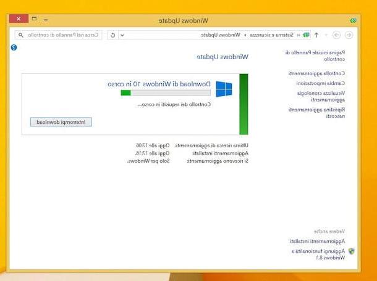Focus the Cerca nel Pannello di controllo field
This screenshot has width=377, height=281.
click(58, 35)
